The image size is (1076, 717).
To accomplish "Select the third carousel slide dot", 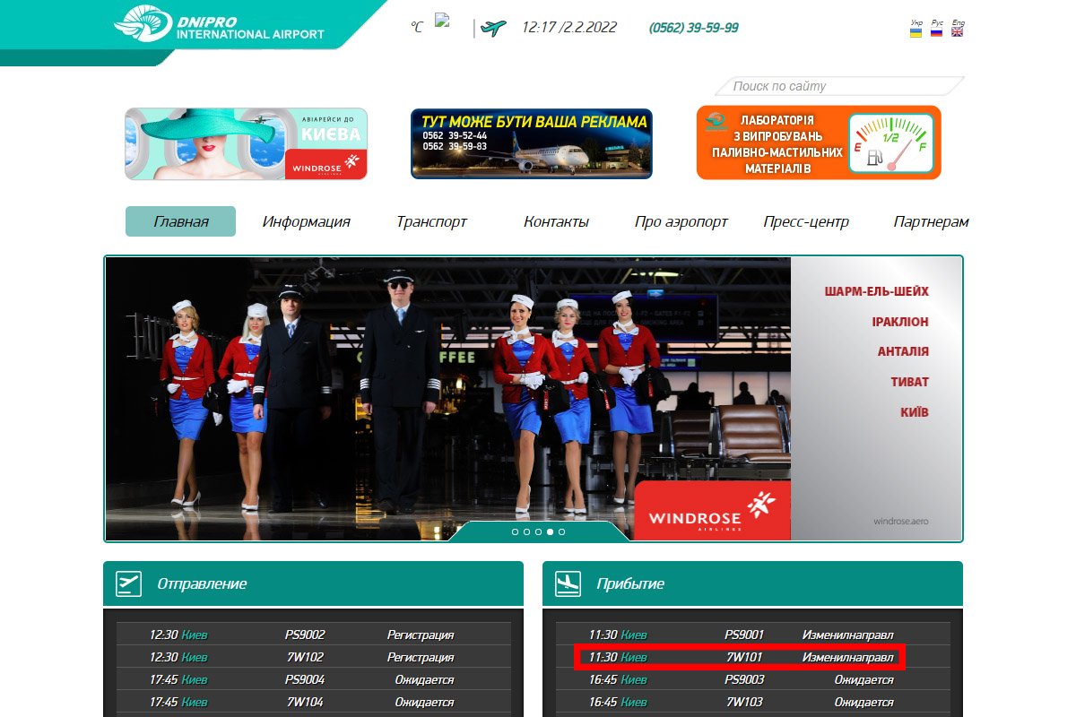I will click(x=538, y=531).
